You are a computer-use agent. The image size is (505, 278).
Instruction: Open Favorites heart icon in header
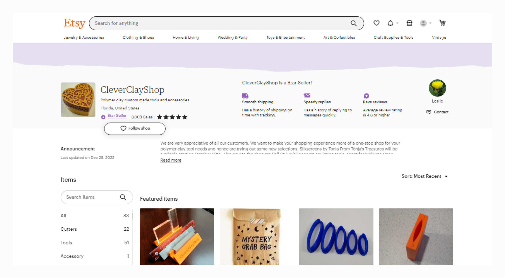point(376,23)
